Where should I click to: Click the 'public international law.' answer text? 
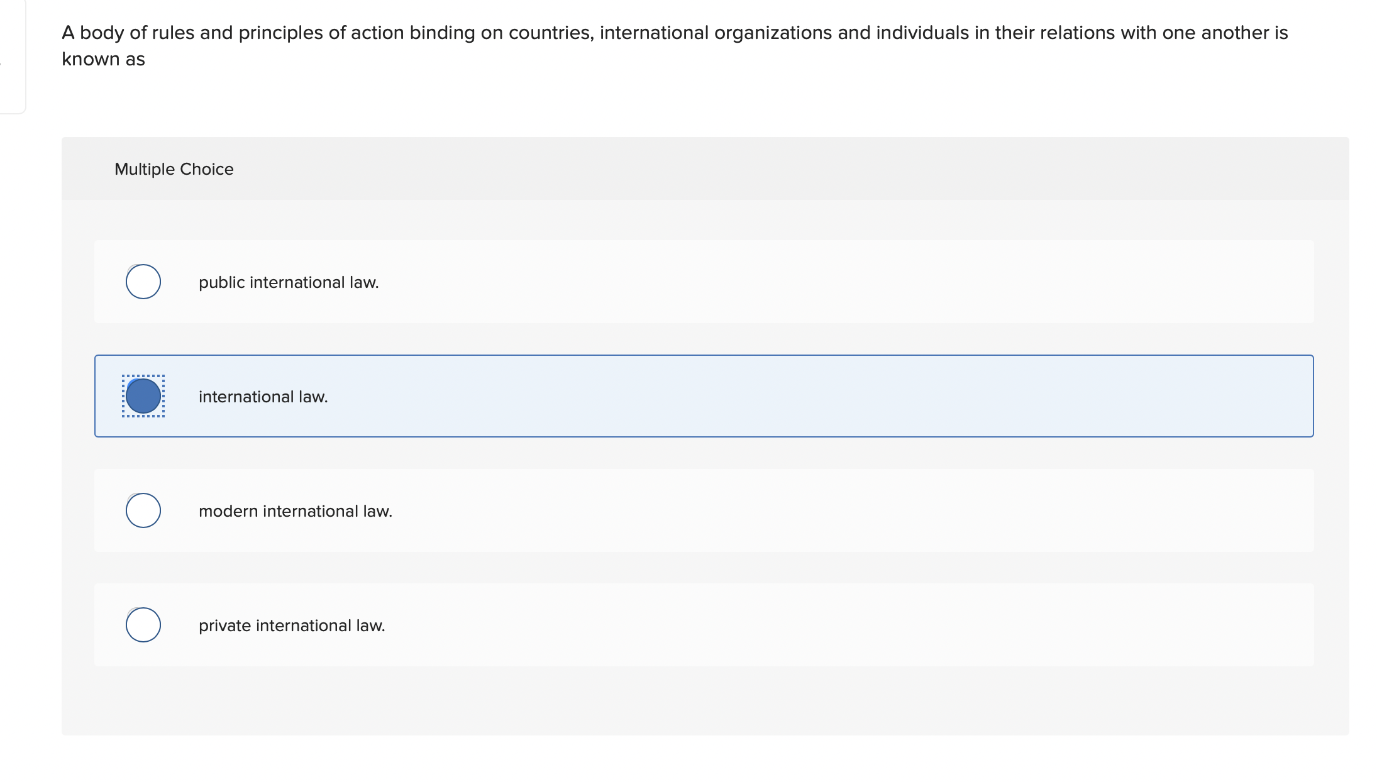(289, 283)
